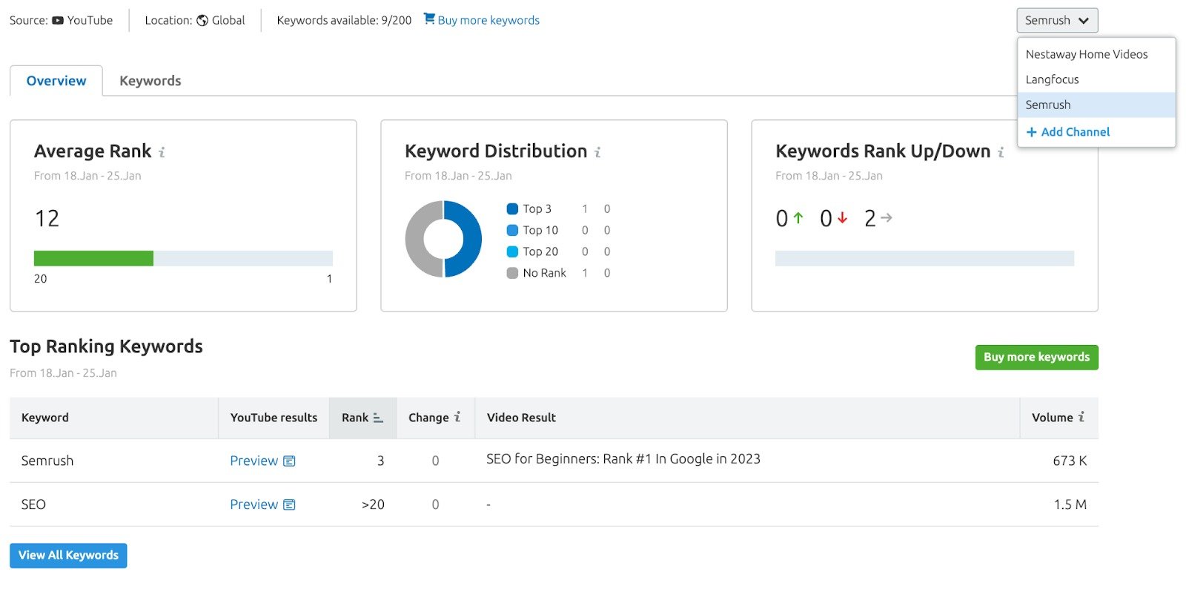Click the Keyword Distribution info icon
Image resolution: width=1186 pixels, height=589 pixels.
(x=597, y=152)
